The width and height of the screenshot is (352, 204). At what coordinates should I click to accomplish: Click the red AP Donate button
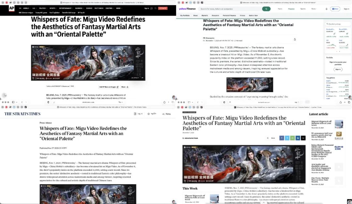pyautogui.click(x=163, y=8)
